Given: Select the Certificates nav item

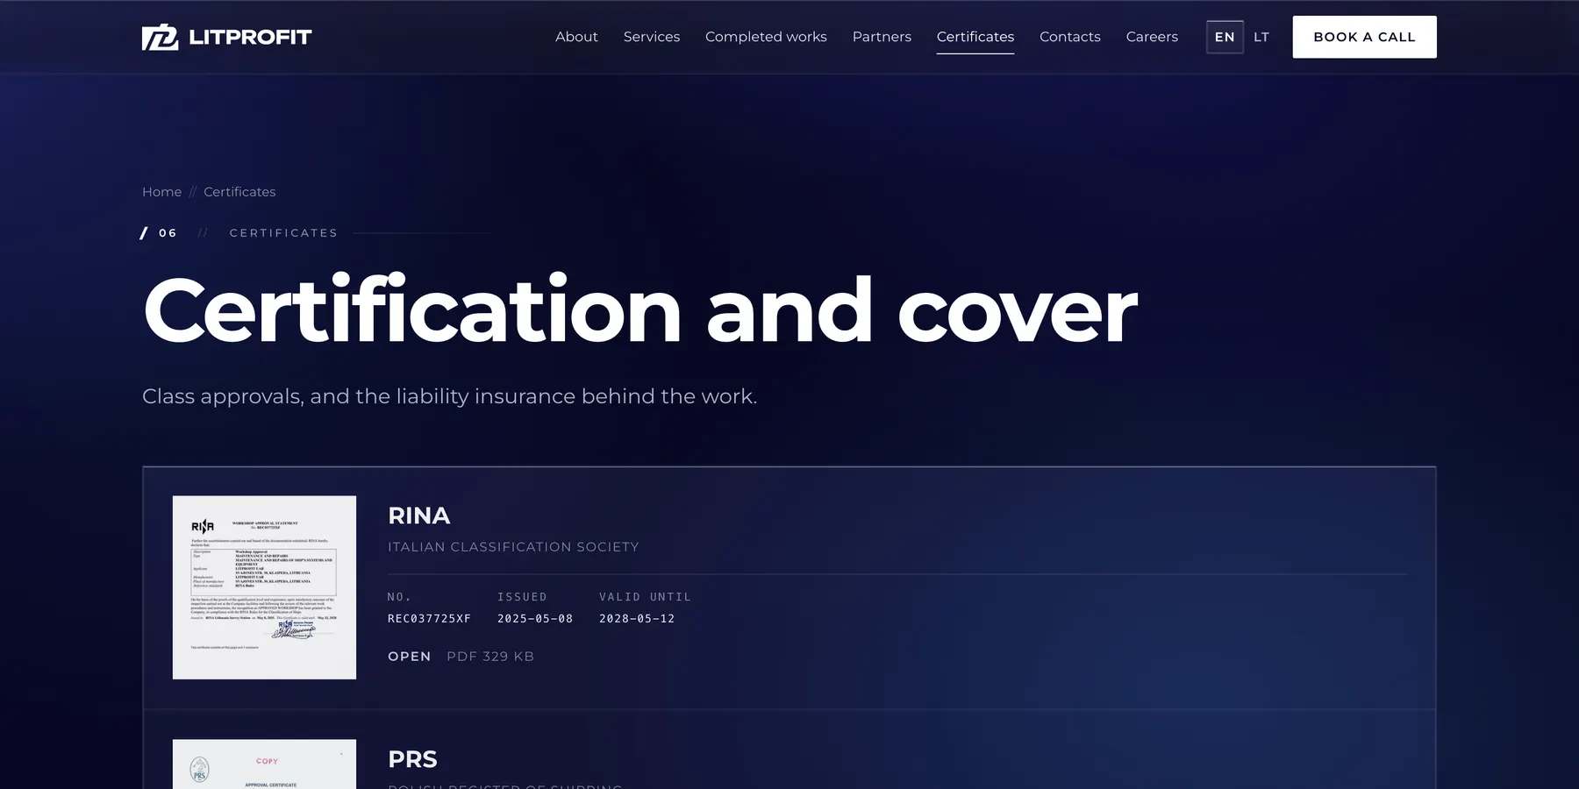Looking at the screenshot, I should (x=975, y=37).
